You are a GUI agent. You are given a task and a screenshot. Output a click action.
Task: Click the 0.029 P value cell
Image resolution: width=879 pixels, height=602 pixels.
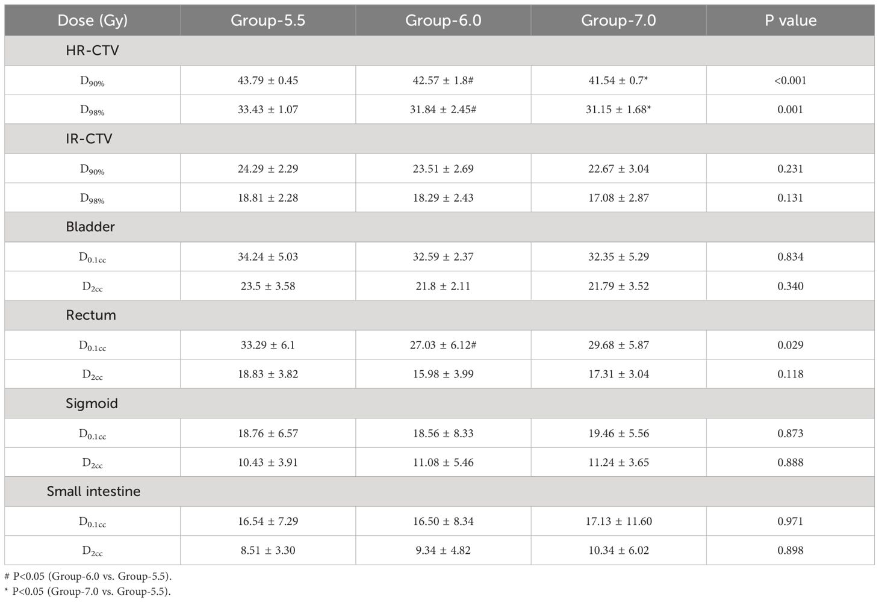click(x=790, y=345)
